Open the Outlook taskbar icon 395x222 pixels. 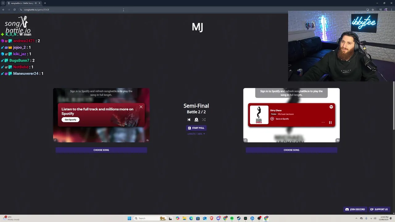click(x=205, y=218)
